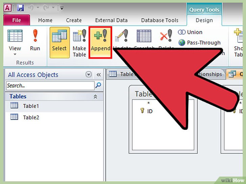Click the Access application icon
This screenshot has width=246, height=184.
[x=7, y=8]
